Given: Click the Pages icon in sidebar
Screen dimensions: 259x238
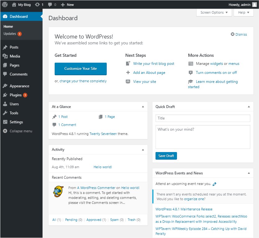Looking at the screenshot, I should (x=5, y=65).
